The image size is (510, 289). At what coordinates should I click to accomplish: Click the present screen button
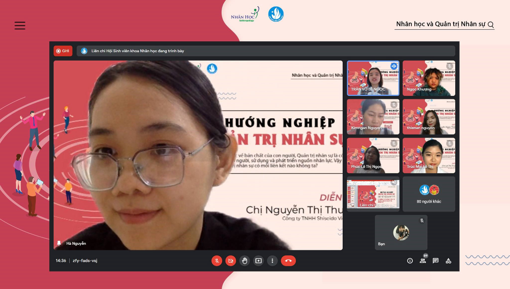[258, 261]
